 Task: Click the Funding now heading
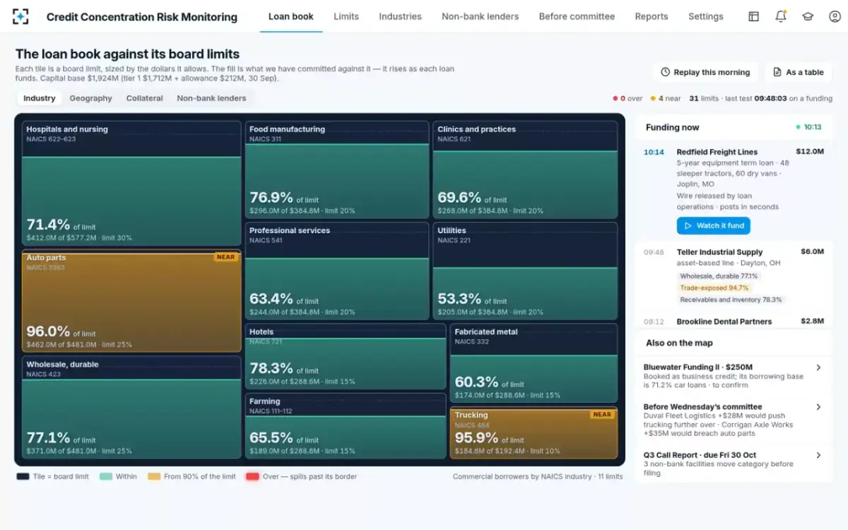coord(672,127)
